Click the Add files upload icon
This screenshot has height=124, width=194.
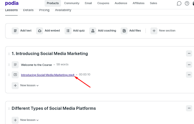tap(124, 31)
